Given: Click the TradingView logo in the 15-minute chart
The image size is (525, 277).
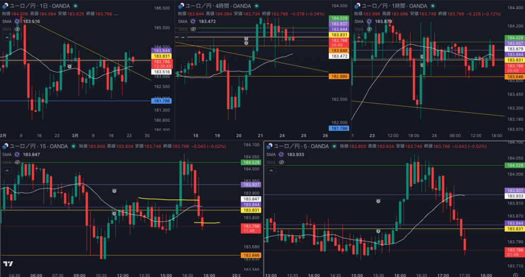Looking at the screenshot, I should tap(8, 264).
